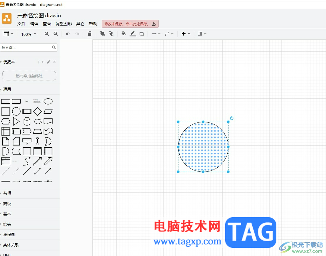Click search icon in shape search
This screenshot has height=256, width=326.
tap(54, 47)
